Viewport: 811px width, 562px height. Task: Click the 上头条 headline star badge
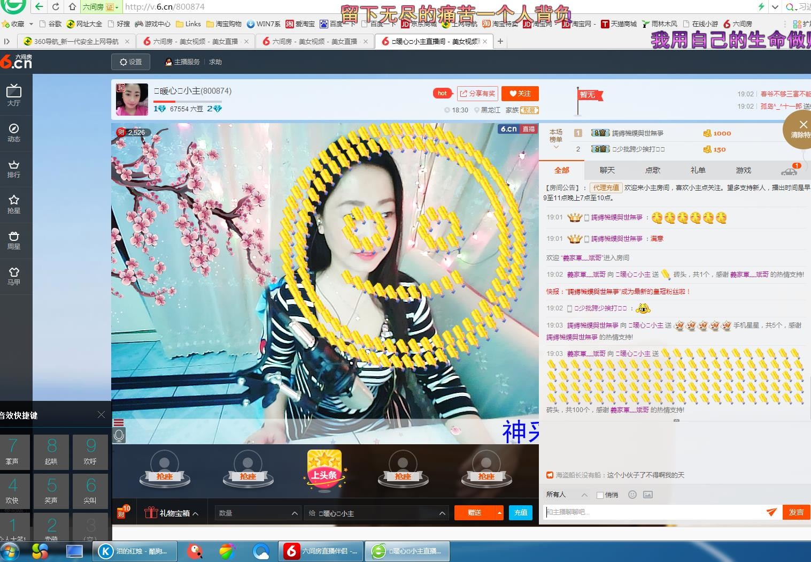[x=325, y=470]
